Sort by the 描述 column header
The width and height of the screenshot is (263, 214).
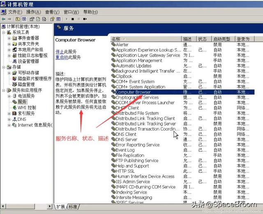189,39
